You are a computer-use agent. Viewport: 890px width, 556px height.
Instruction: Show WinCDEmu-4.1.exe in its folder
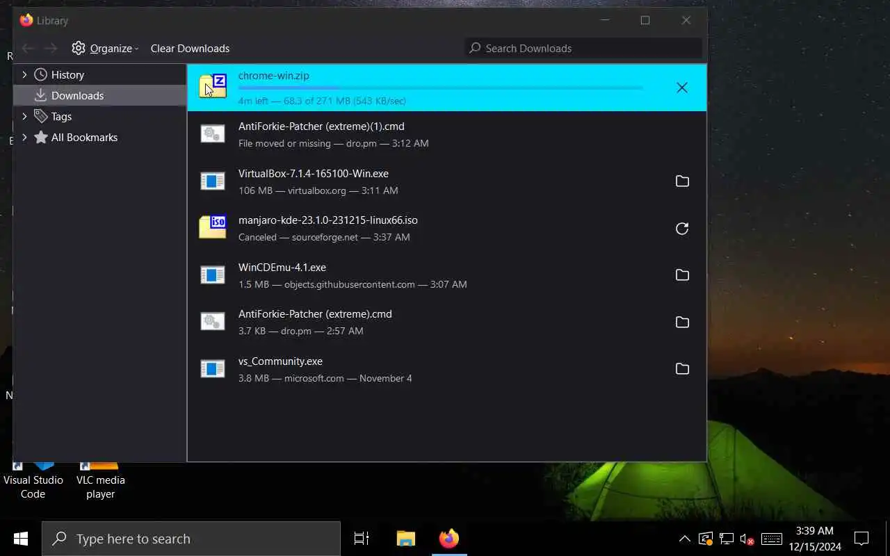(682, 275)
